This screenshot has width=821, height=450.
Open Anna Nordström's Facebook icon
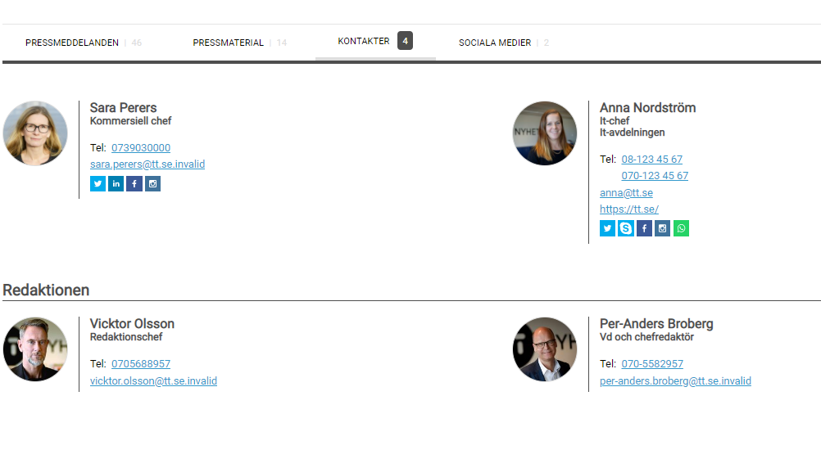(644, 228)
